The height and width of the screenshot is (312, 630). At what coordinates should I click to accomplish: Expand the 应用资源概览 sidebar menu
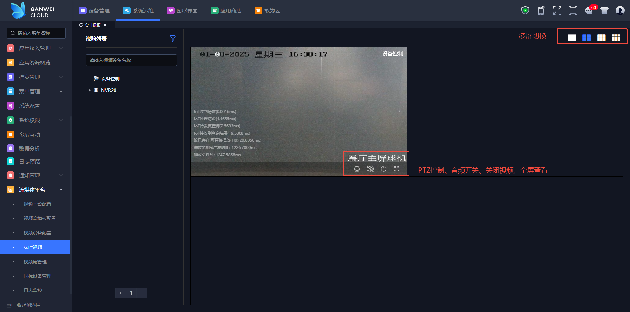click(x=35, y=63)
